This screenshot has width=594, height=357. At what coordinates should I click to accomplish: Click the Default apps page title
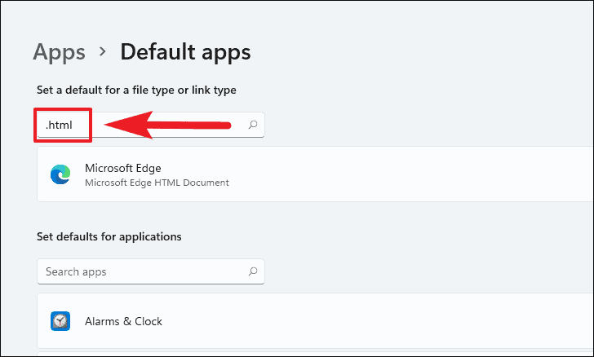click(185, 52)
